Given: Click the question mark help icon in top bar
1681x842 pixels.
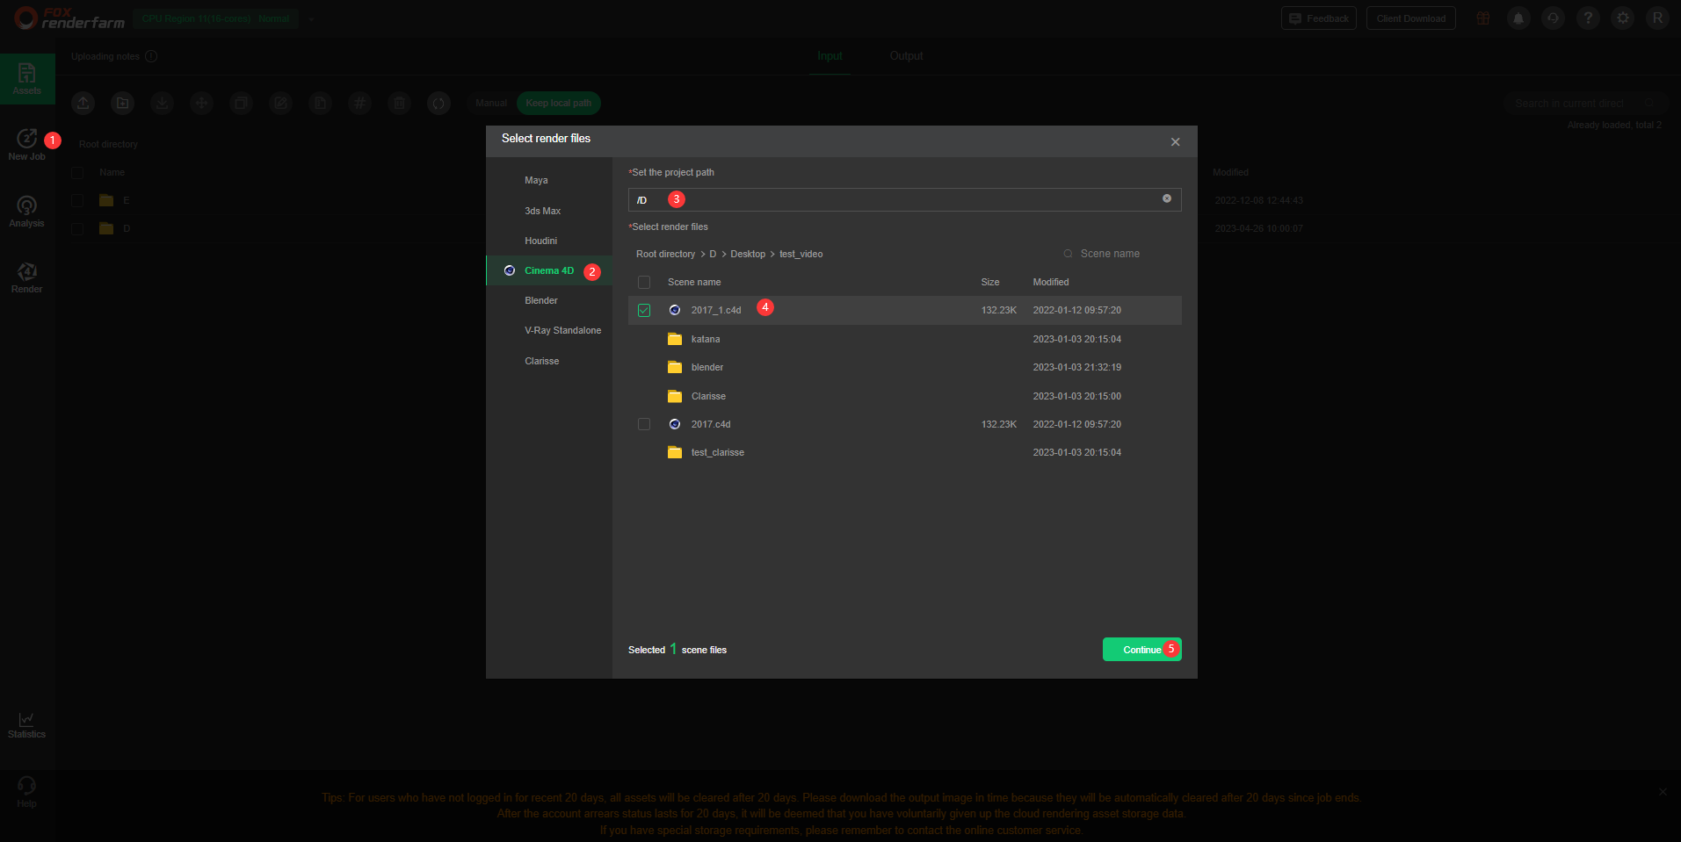Looking at the screenshot, I should coord(1588,18).
